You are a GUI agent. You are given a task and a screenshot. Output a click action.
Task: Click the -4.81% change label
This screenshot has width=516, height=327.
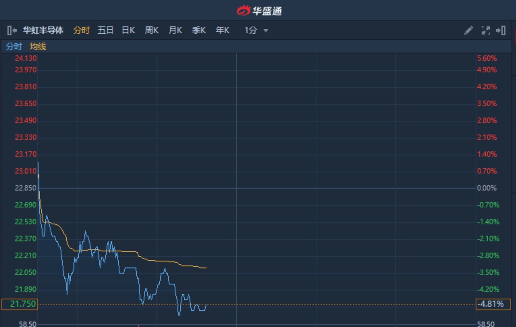point(493,304)
